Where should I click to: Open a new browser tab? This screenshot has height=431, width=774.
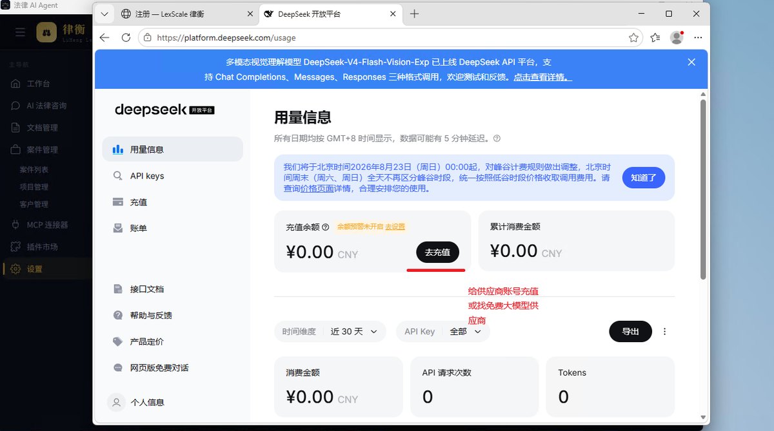[x=415, y=14]
